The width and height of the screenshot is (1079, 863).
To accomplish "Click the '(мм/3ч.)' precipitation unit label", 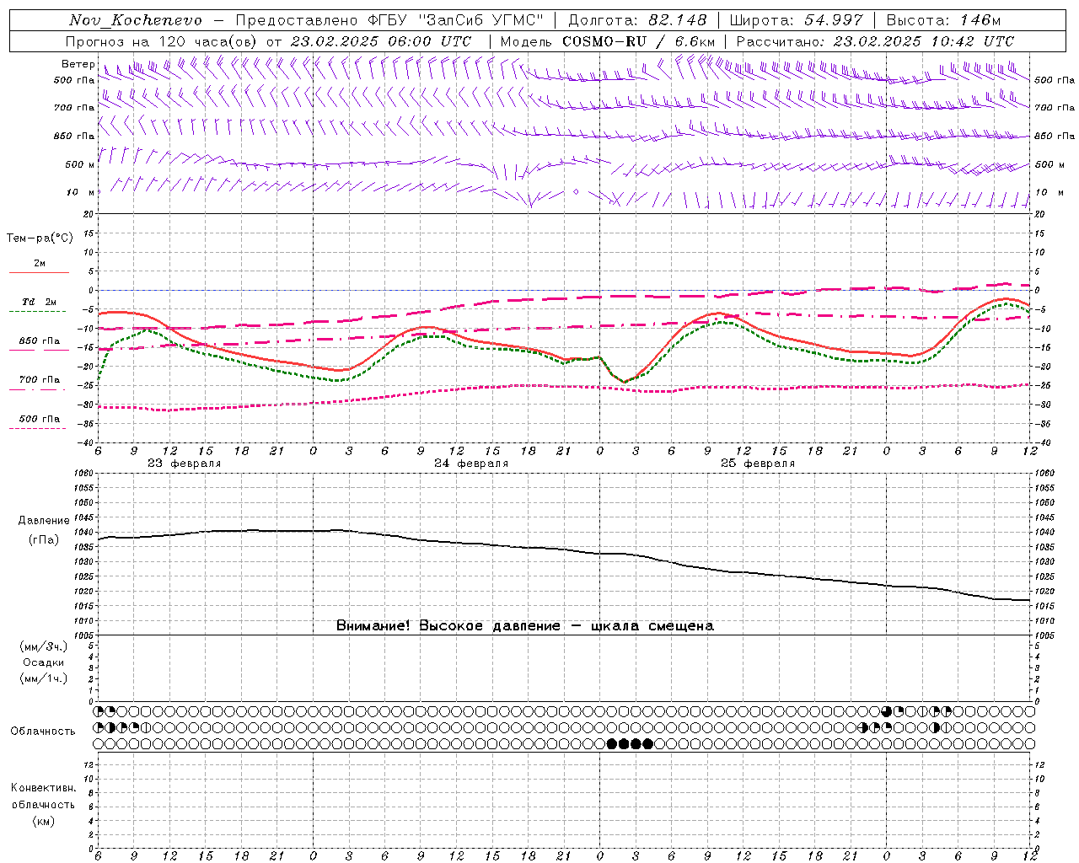I will pyautogui.click(x=44, y=646).
